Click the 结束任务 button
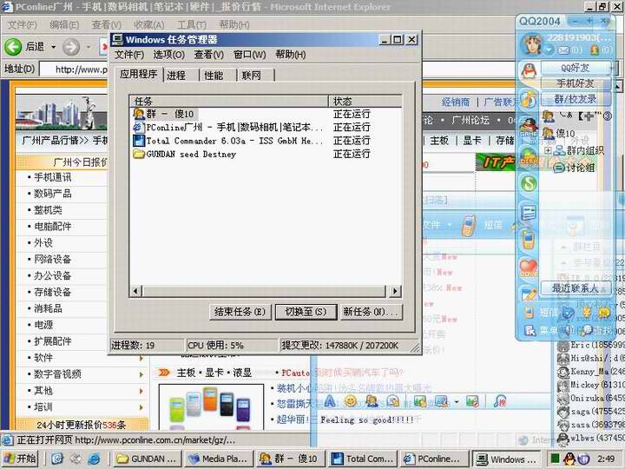The width and height of the screenshot is (625, 469). click(240, 312)
